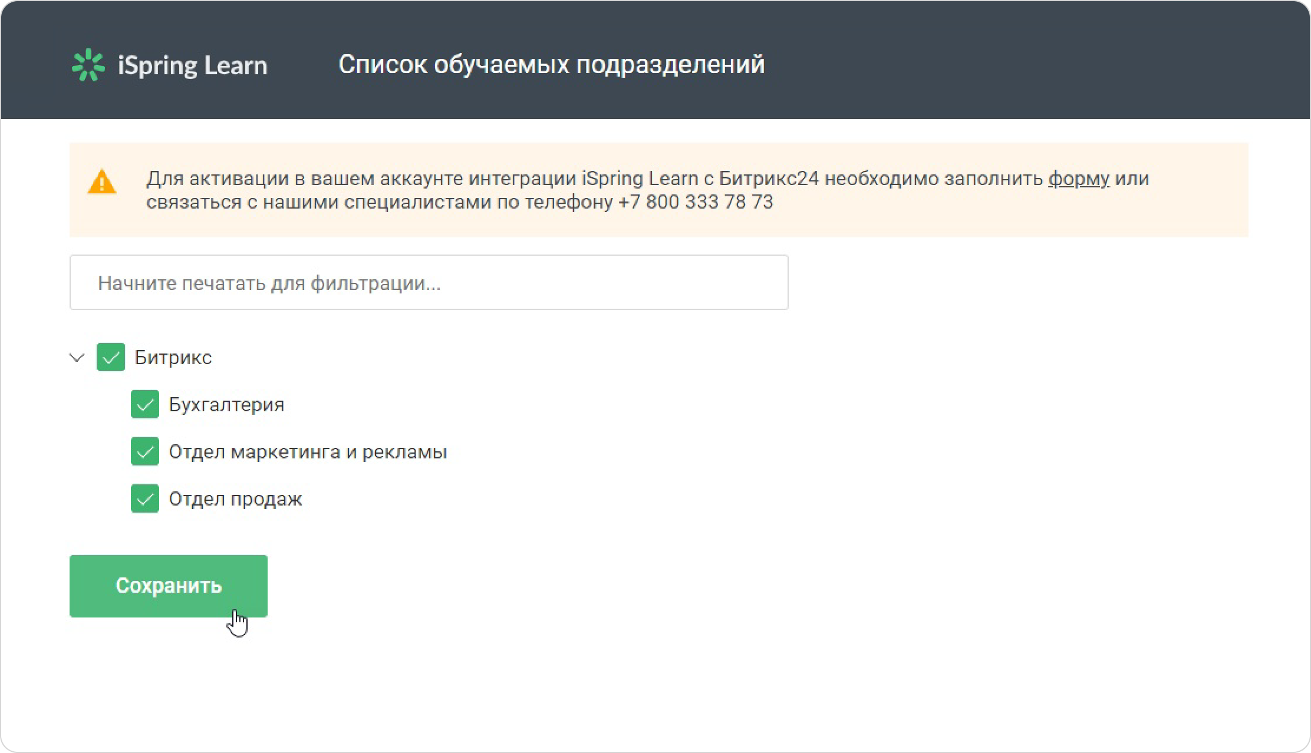The width and height of the screenshot is (1311, 753).
Task: Click the Бухгалтерия label
Action: [x=226, y=405]
